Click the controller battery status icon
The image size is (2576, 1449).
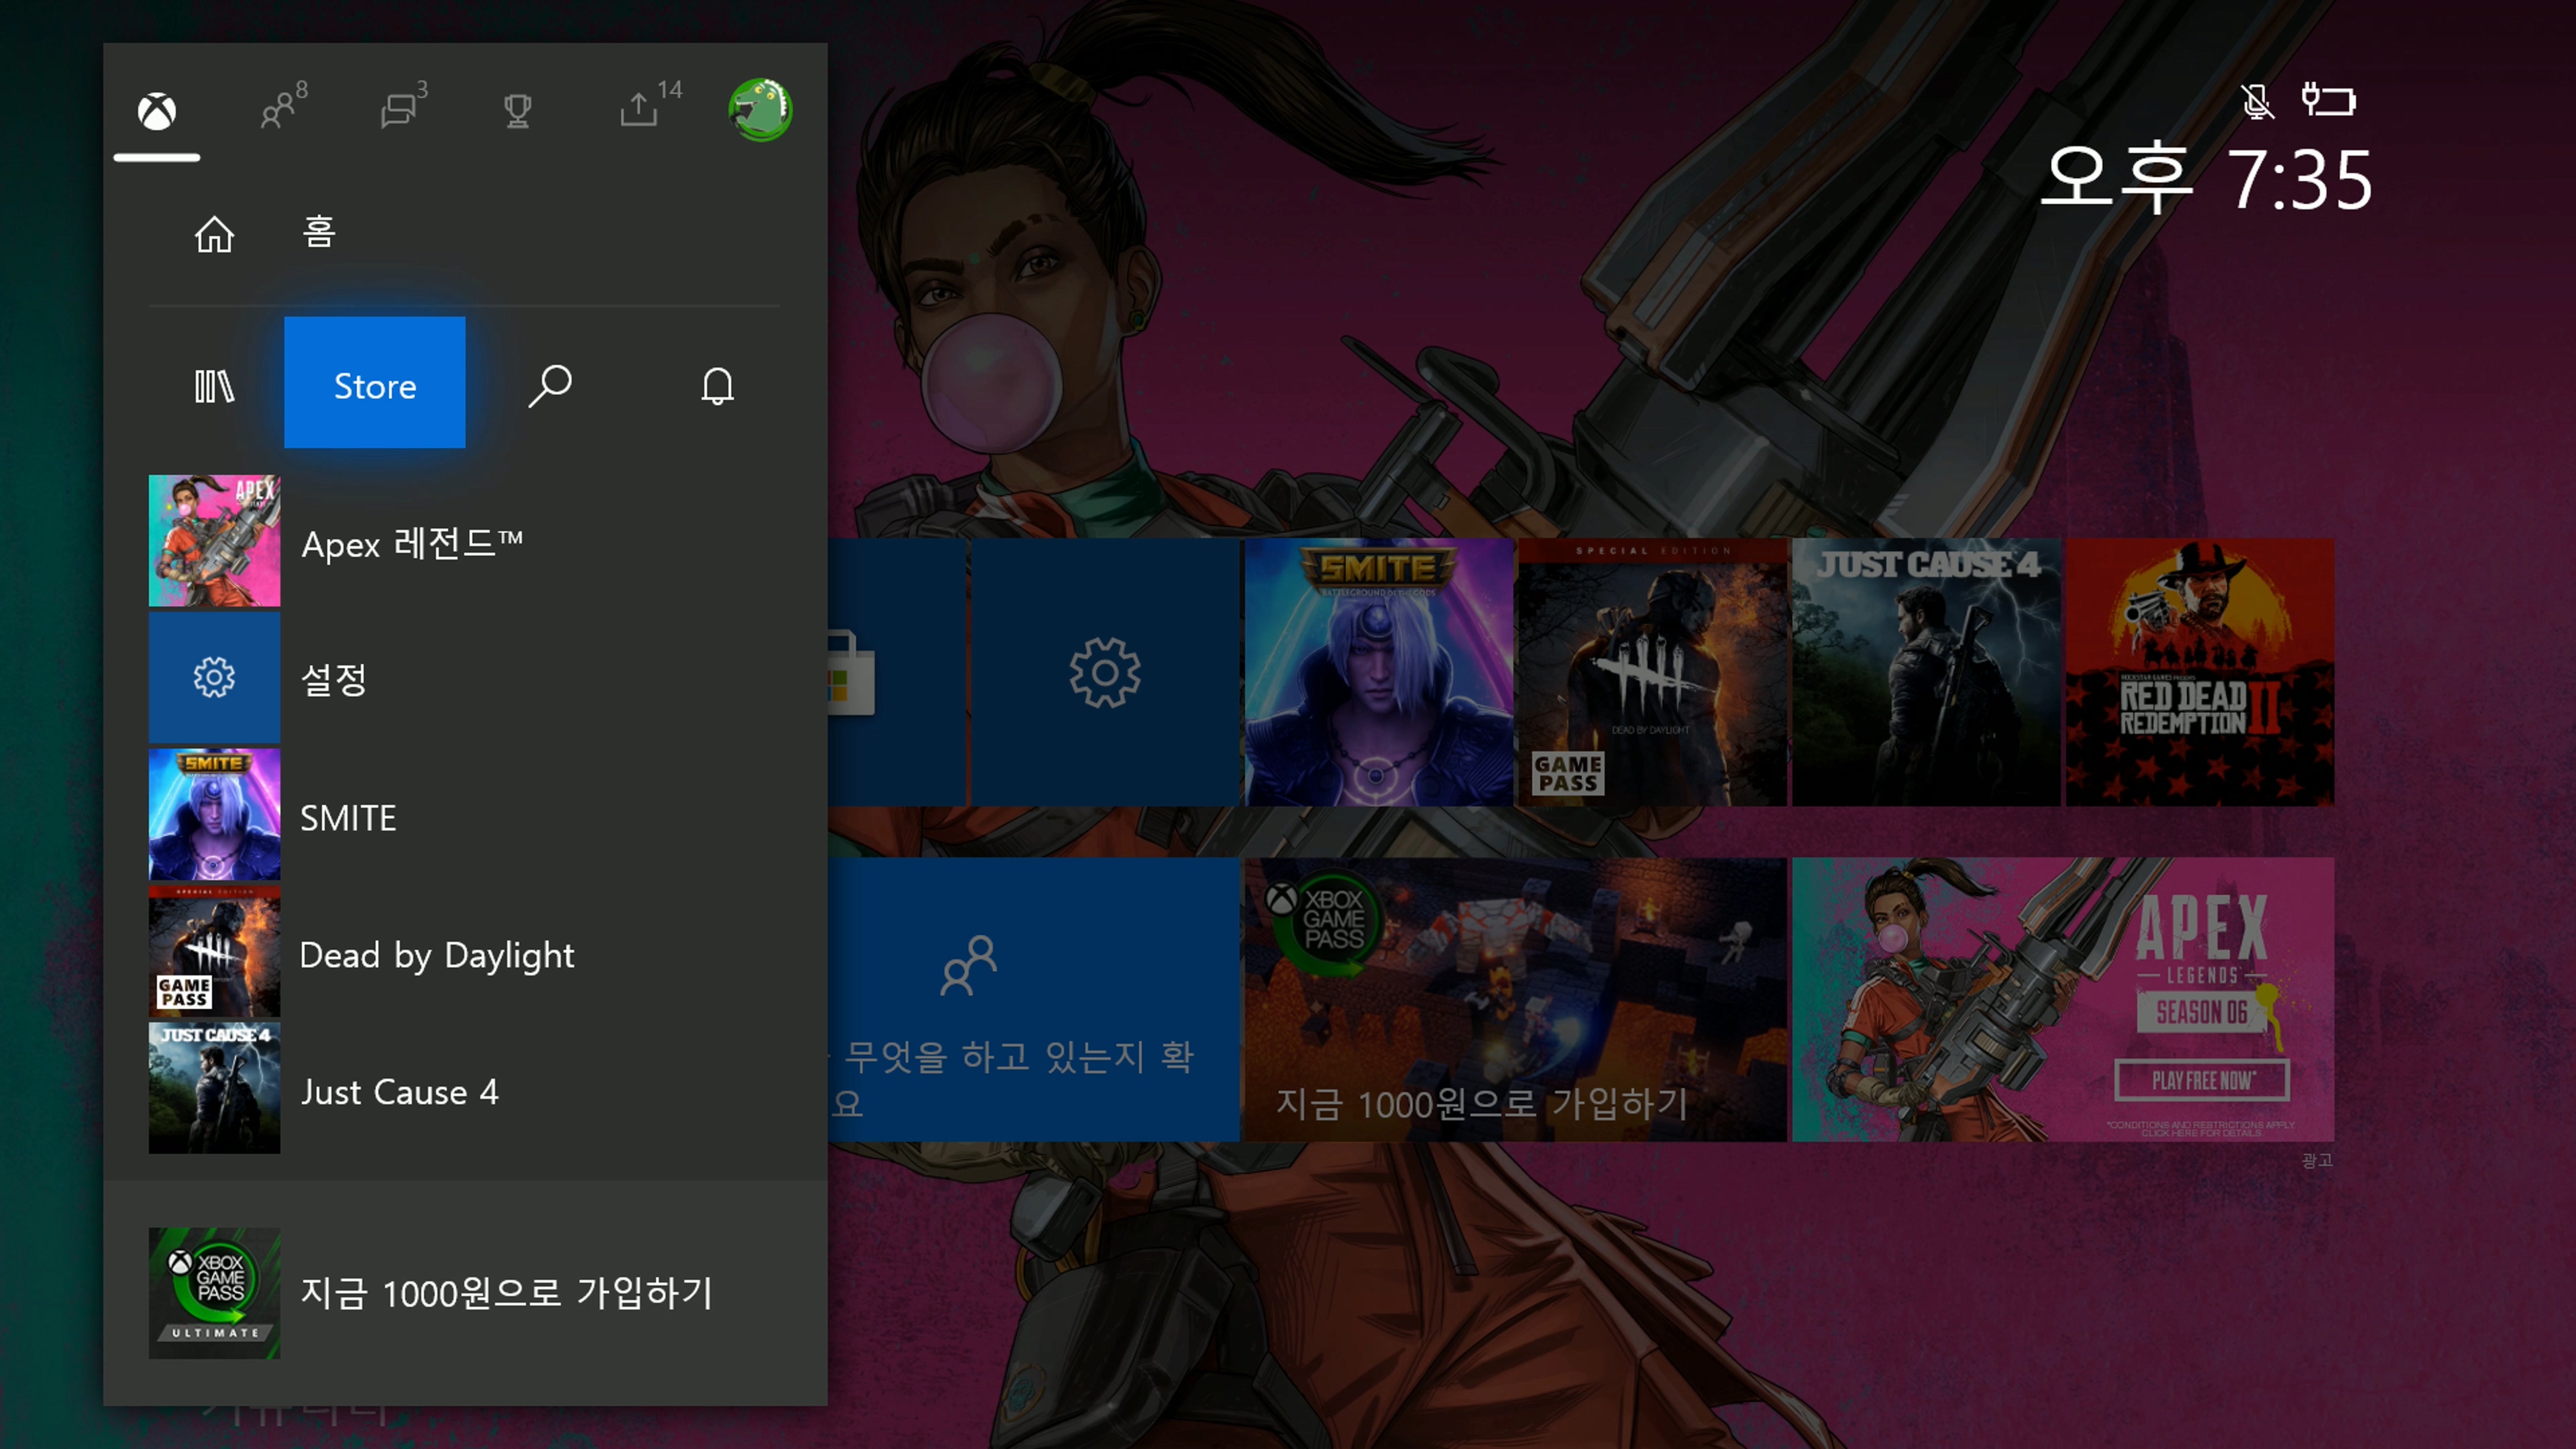(x=2328, y=100)
